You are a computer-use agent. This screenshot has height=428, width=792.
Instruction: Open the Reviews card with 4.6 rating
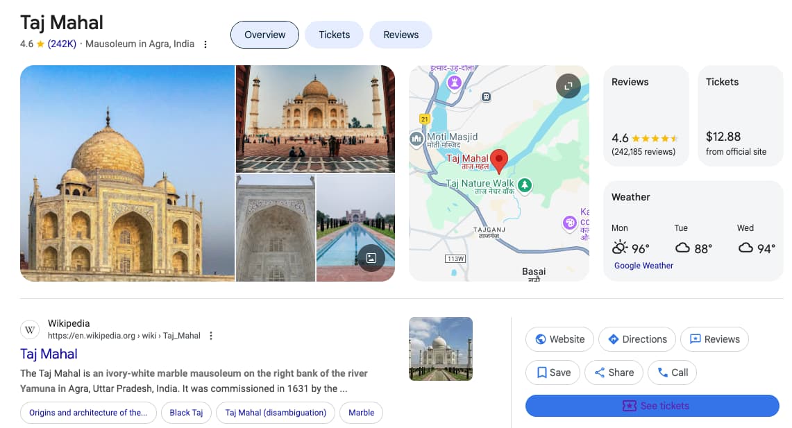click(x=646, y=116)
